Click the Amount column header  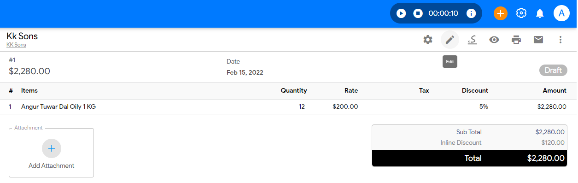click(555, 91)
